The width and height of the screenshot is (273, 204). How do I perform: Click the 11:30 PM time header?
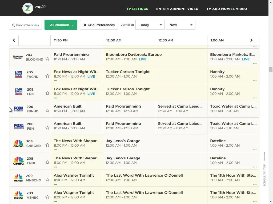click(61, 40)
